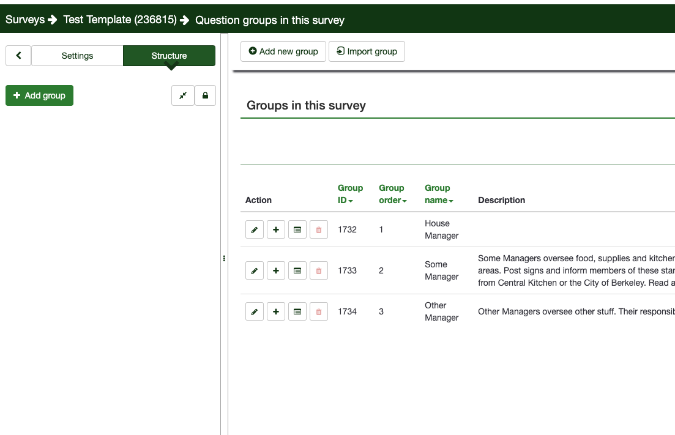Add new question to Other Manager group
Screen dimensions: 675x435
coord(276,312)
